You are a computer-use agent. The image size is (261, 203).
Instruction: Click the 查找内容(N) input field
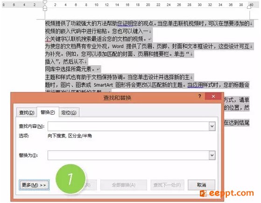(x=128, y=126)
